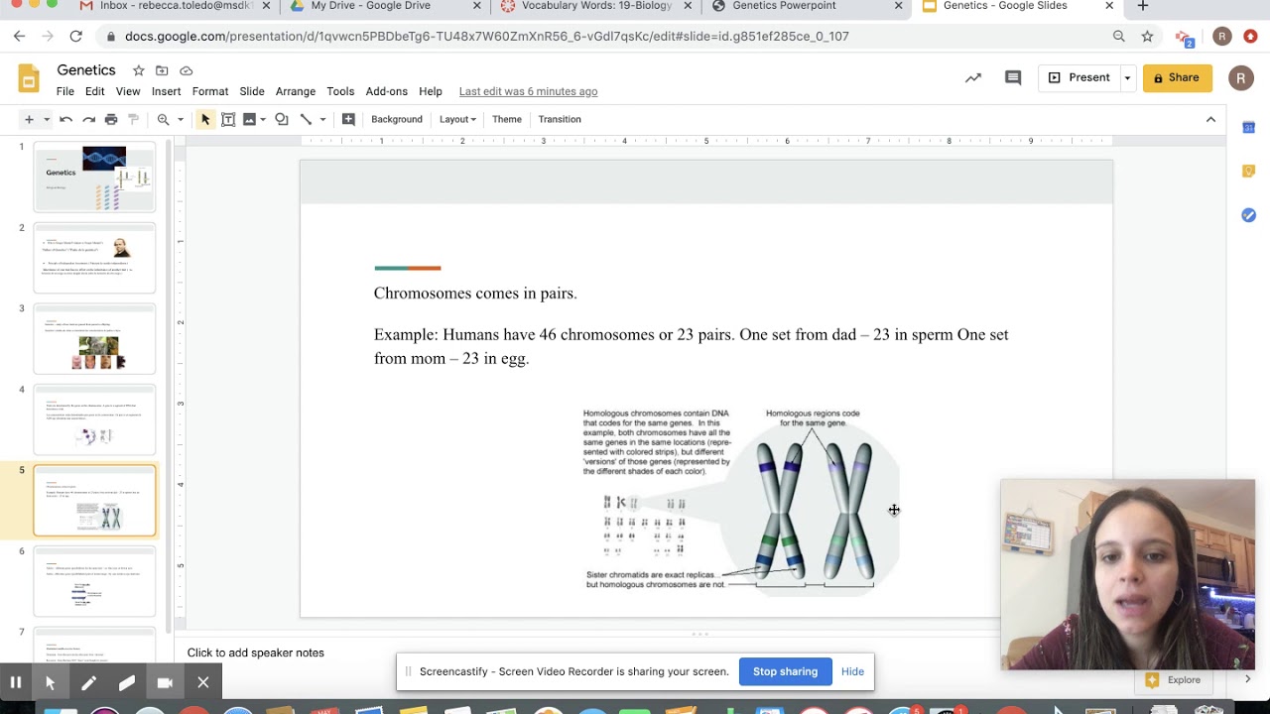Redo the last action
The height and width of the screenshot is (714, 1270).
88,119
